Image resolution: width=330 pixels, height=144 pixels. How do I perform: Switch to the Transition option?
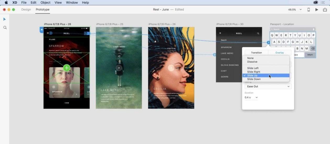tap(256, 53)
